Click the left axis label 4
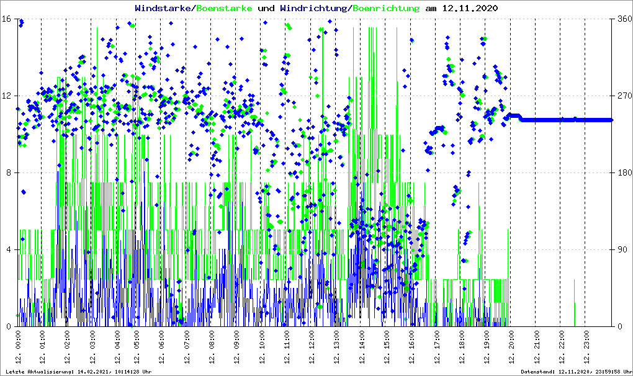This screenshot has height=376, width=633. pyautogui.click(x=9, y=249)
